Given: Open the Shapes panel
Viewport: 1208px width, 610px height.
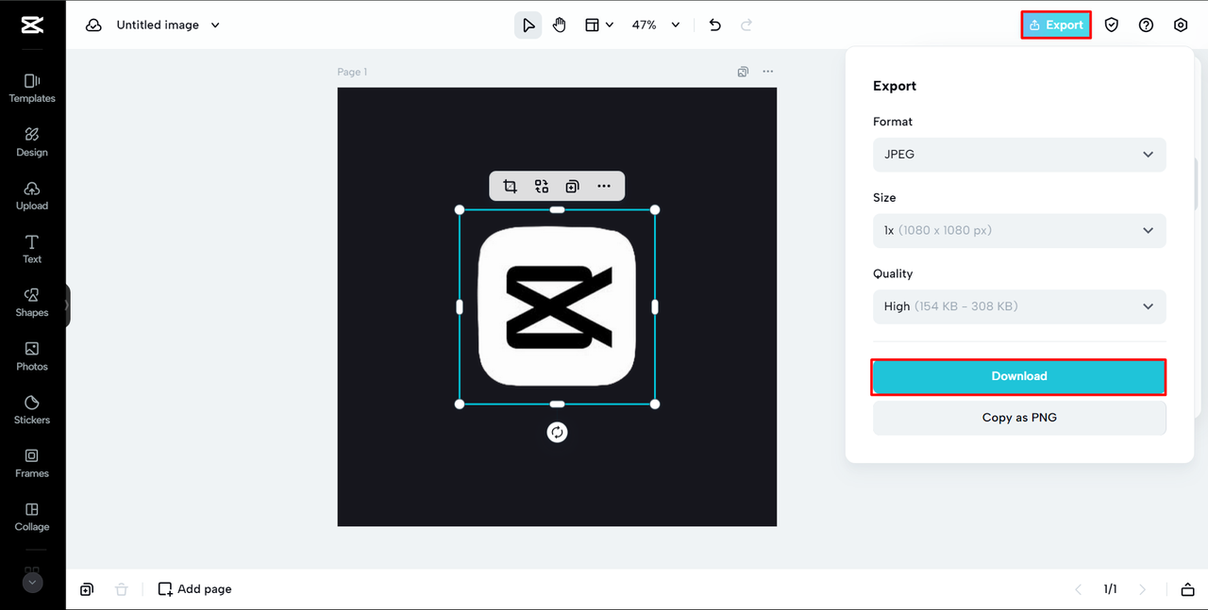Looking at the screenshot, I should [32, 303].
